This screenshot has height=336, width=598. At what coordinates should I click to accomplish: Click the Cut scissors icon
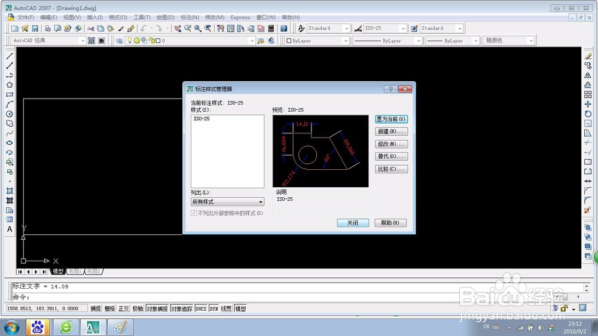point(90,28)
